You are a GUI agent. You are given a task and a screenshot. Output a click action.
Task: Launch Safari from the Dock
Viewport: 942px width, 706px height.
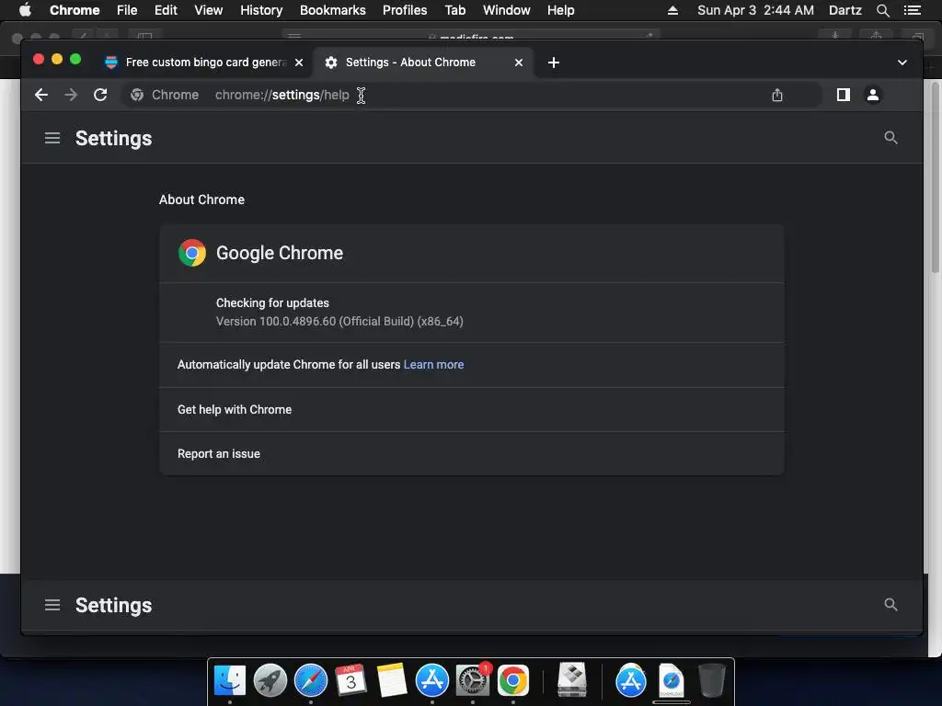pyautogui.click(x=311, y=681)
